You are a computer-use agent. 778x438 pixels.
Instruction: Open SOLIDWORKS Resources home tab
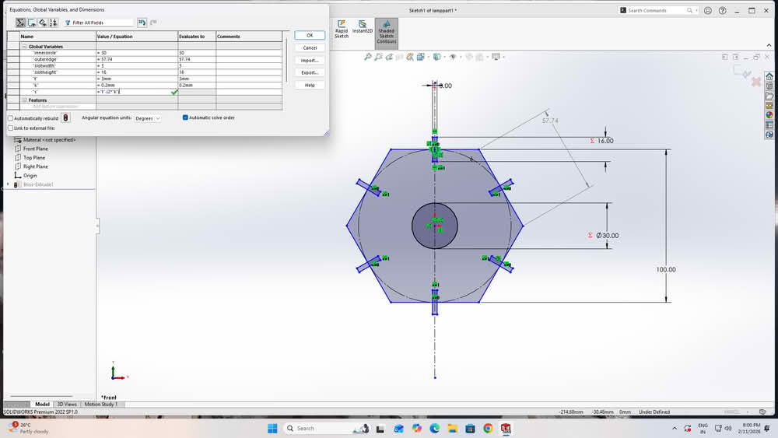pyautogui.click(x=769, y=76)
